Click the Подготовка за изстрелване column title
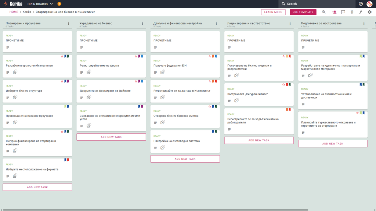The width and height of the screenshot is (376, 211). click(321, 23)
